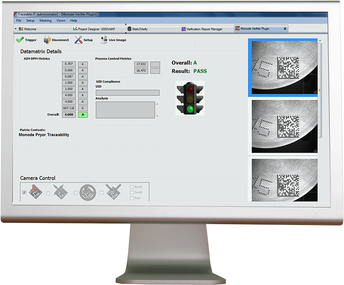Click the 17.933 process control value
This screenshot has height=285, width=344.
point(141,64)
